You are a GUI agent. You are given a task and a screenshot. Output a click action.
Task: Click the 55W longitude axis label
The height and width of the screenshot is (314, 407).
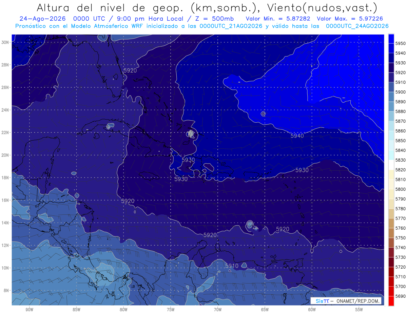pos(359,310)
